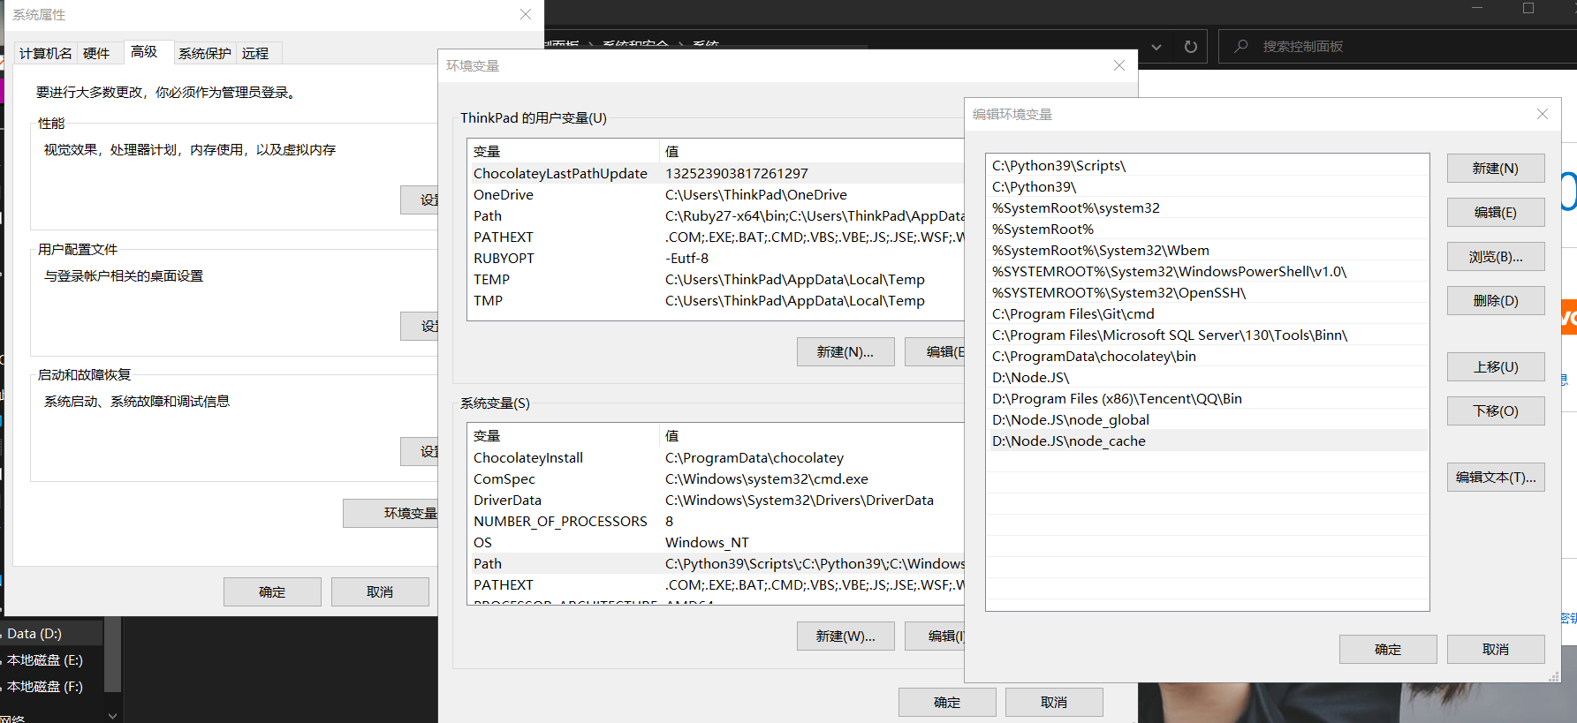The width and height of the screenshot is (1577, 723).
Task: Select the OneDrive user variable row
Action: coord(716,194)
